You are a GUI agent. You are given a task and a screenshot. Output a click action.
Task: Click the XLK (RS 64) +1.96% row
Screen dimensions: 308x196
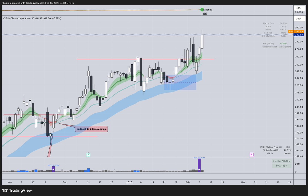[275, 44]
